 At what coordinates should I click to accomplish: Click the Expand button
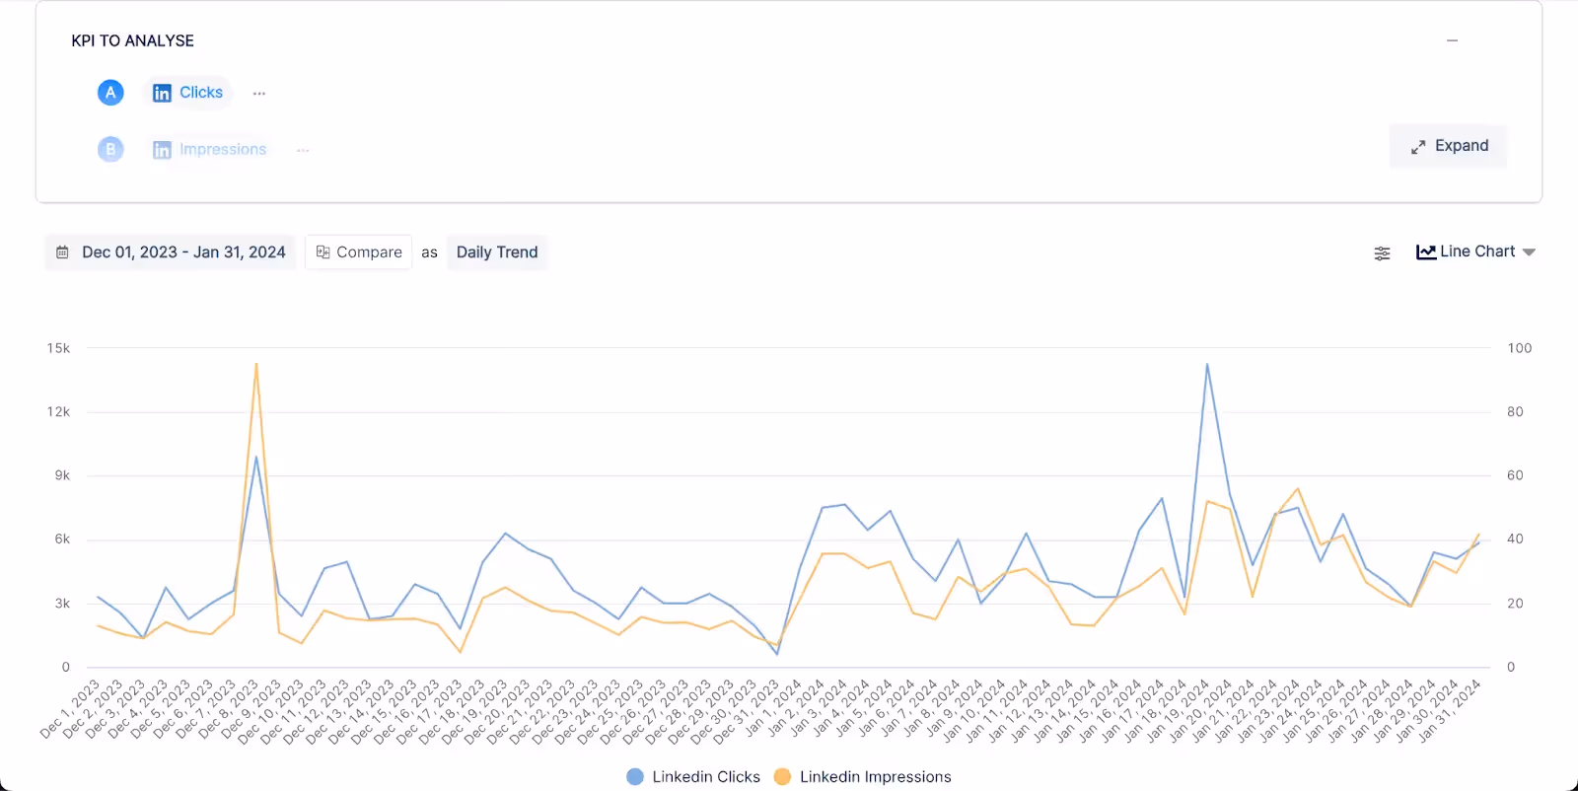pyautogui.click(x=1447, y=145)
